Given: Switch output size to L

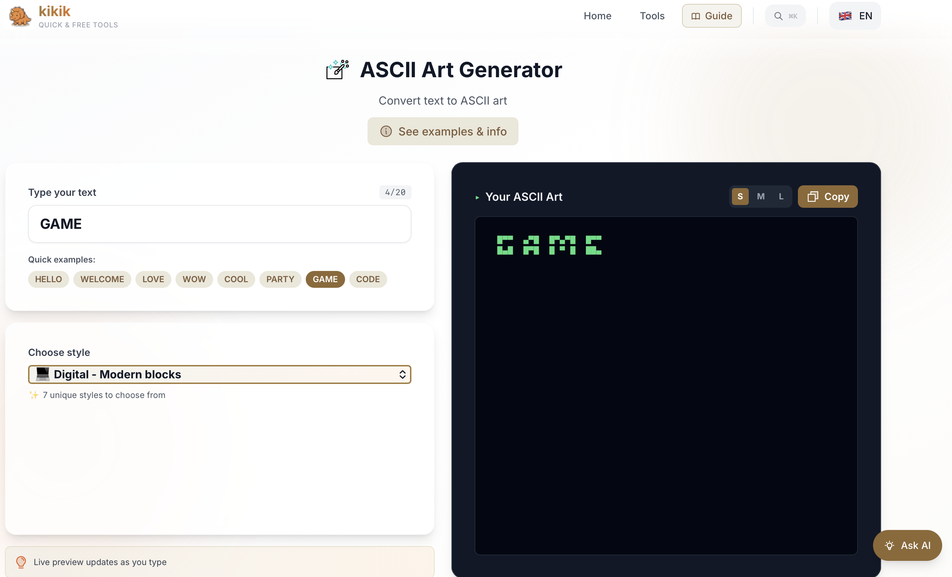Looking at the screenshot, I should [x=781, y=197].
